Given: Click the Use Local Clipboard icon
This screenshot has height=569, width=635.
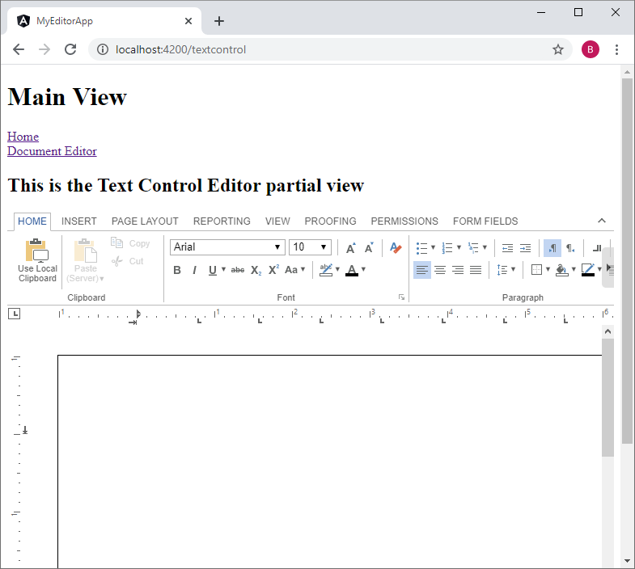Looking at the screenshot, I should [x=37, y=259].
